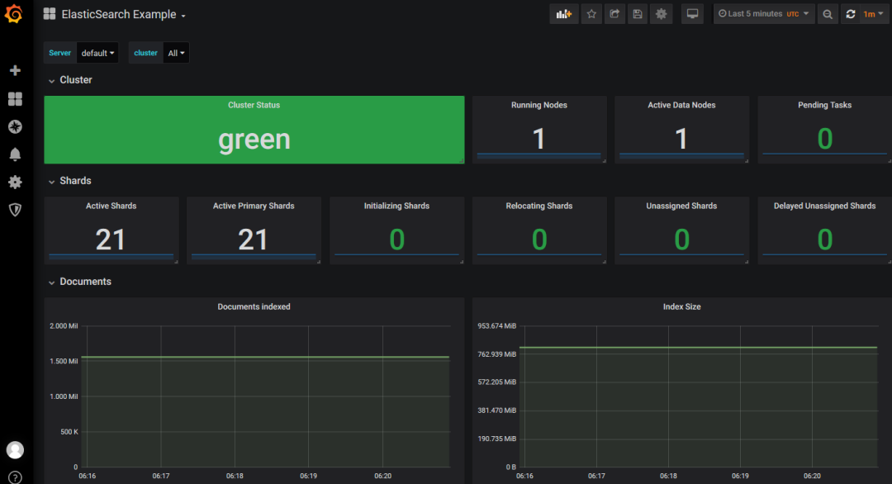Click the 2.000 Mil axis label
Screen dimensions: 892x484
point(64,326)
